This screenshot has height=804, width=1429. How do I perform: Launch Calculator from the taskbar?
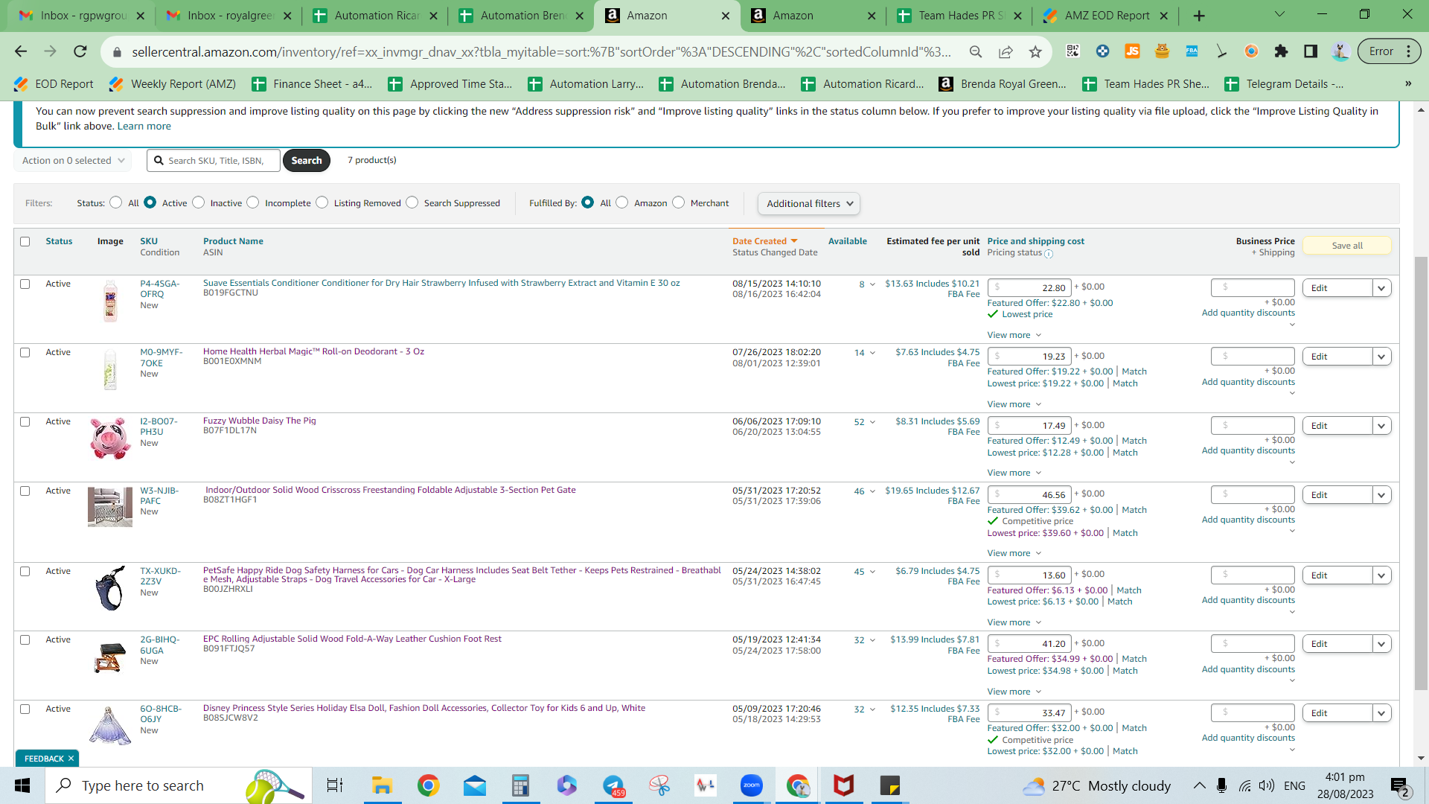coord(520,785)
